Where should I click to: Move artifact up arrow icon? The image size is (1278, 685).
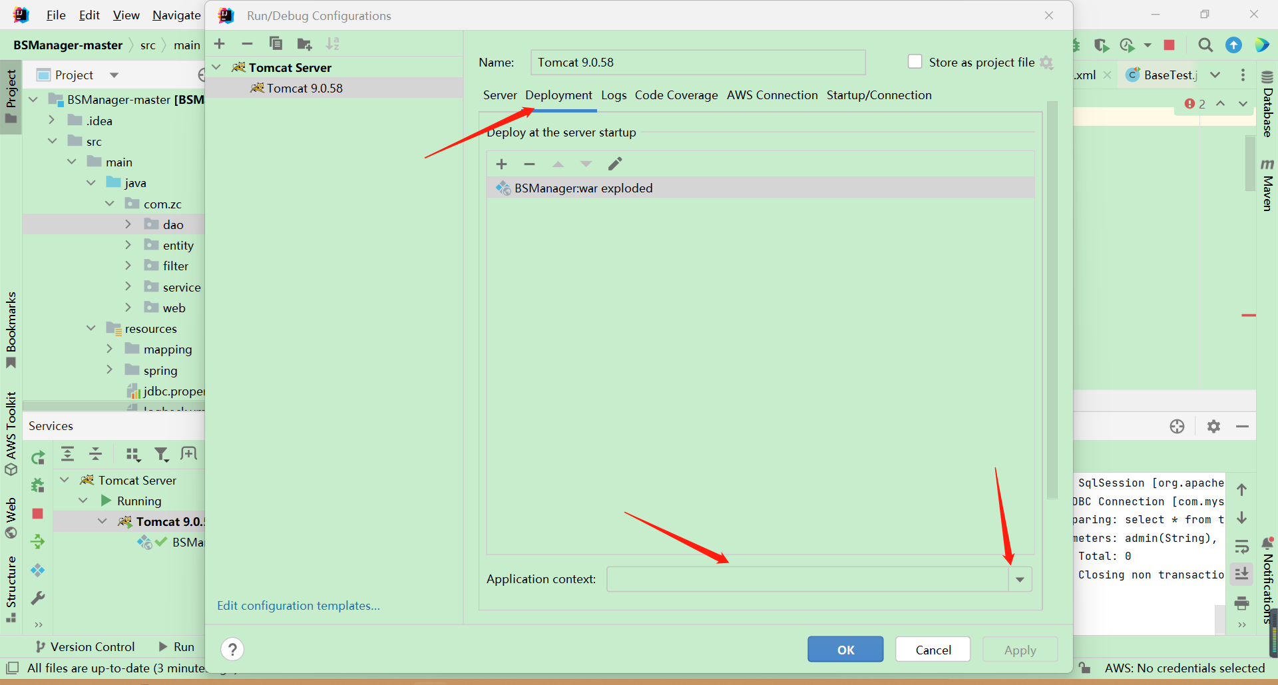coord(558,164)
